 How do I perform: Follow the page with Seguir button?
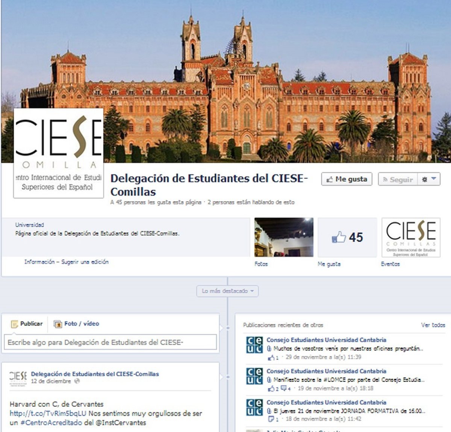tap(398, 179)
